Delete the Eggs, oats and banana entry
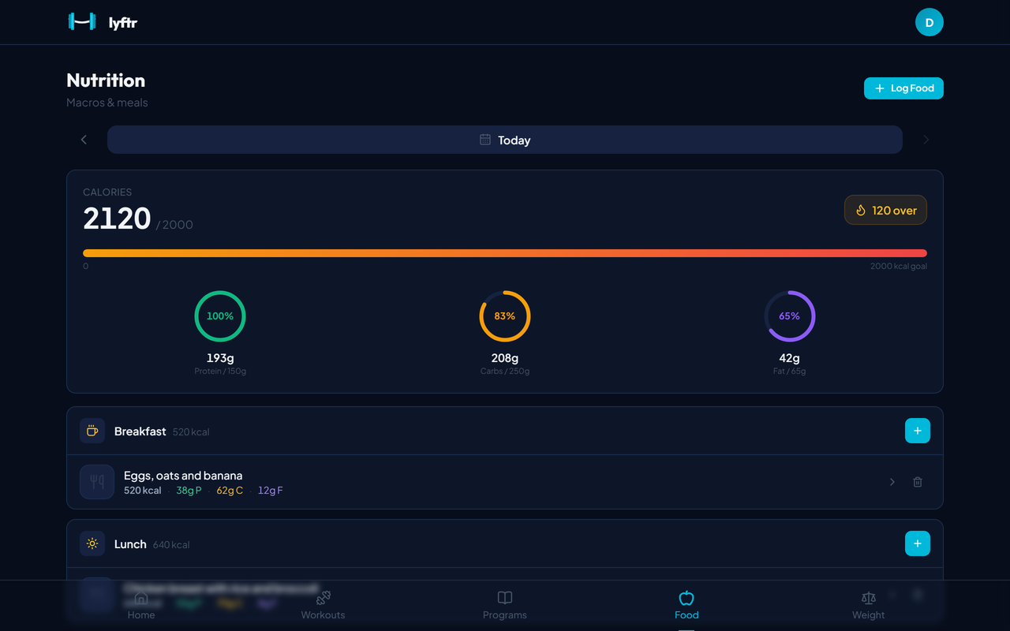This screenshot has height=631, width=1010. (918, 482)
